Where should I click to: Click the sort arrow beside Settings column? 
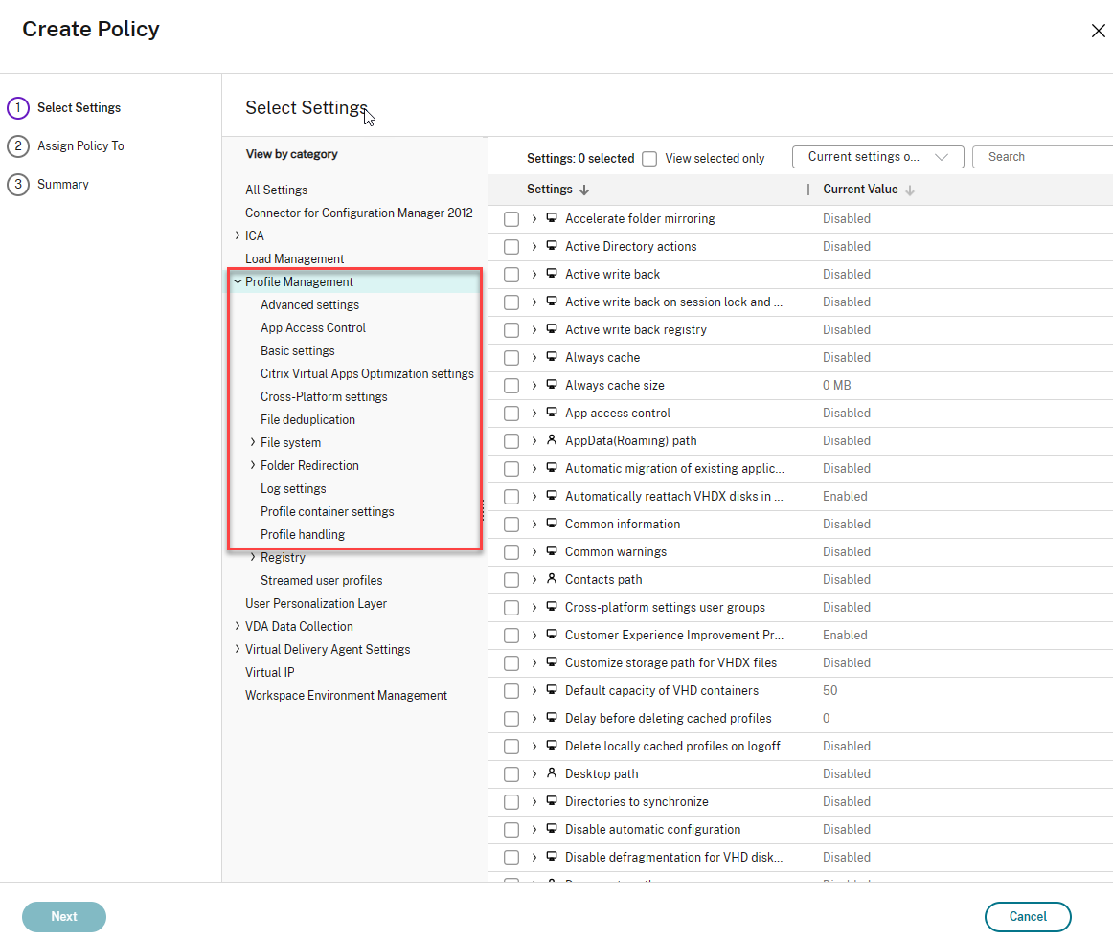point(584,190)
